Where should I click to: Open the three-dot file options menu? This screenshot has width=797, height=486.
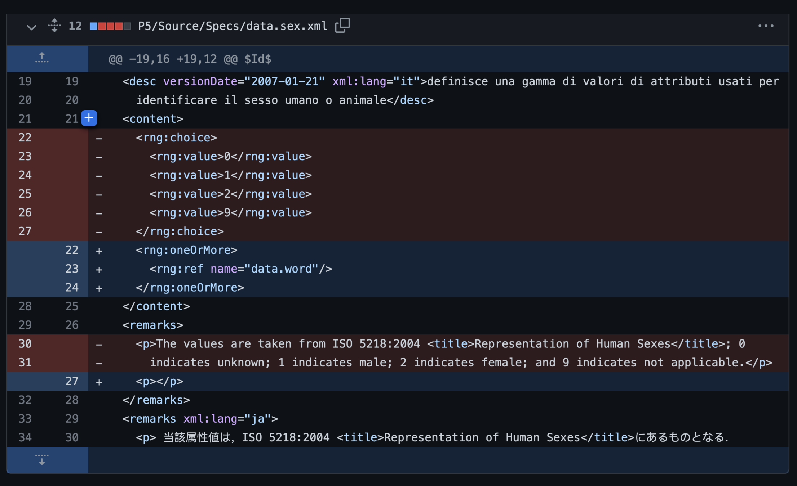tap(766, 26)
